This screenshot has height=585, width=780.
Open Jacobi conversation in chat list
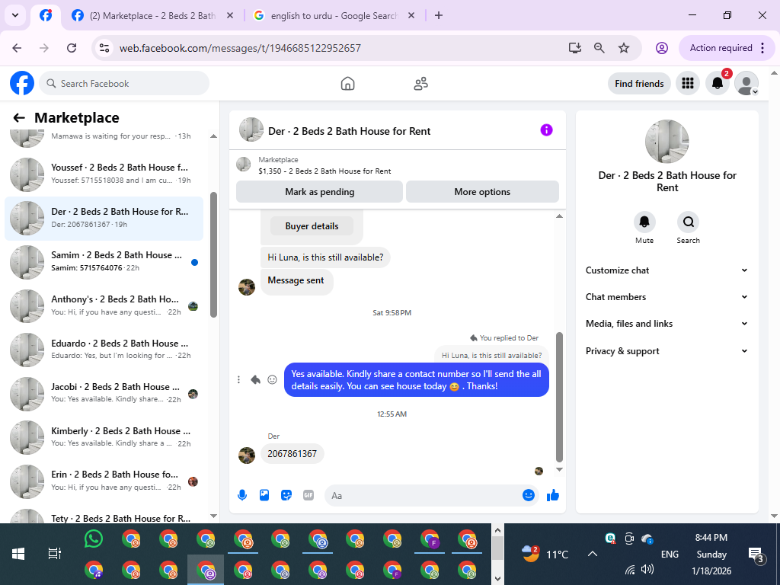[104, 393]
